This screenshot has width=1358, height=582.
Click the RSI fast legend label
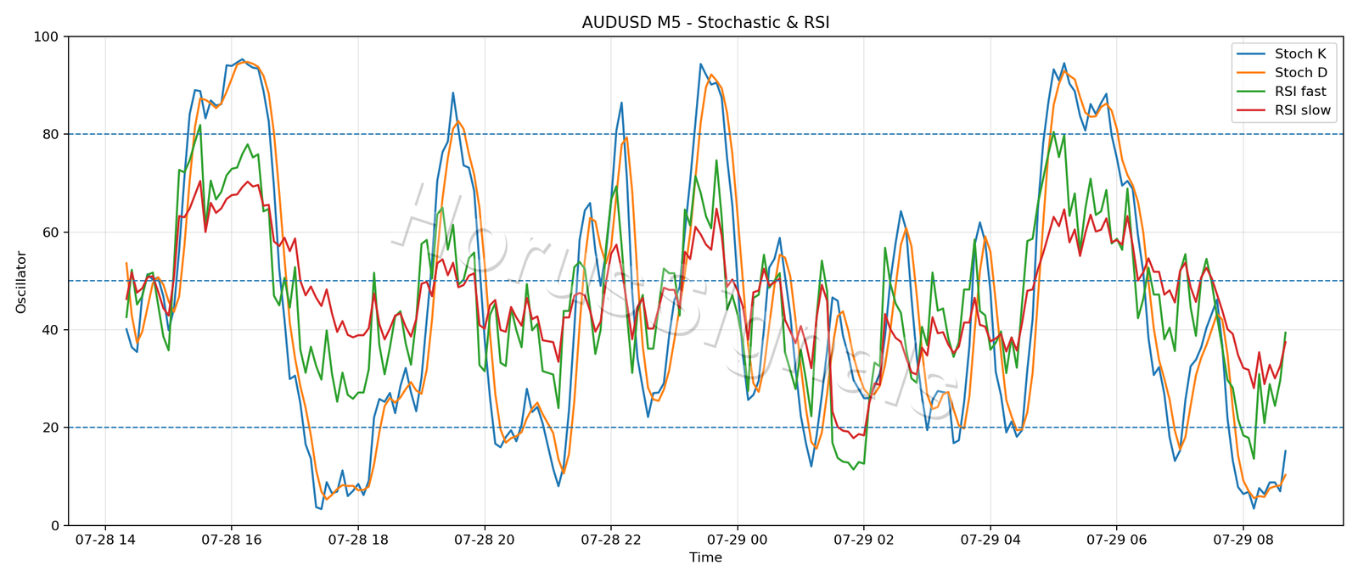pyautogui.click(x=1300, y=92)
